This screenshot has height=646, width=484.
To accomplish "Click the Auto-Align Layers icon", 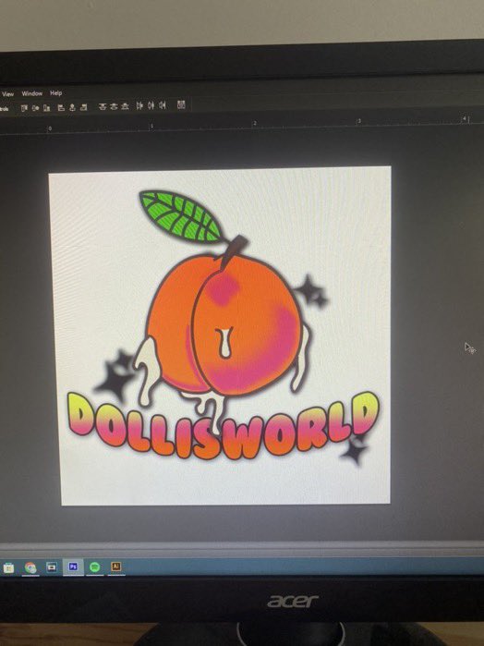I will click(181, 104).
